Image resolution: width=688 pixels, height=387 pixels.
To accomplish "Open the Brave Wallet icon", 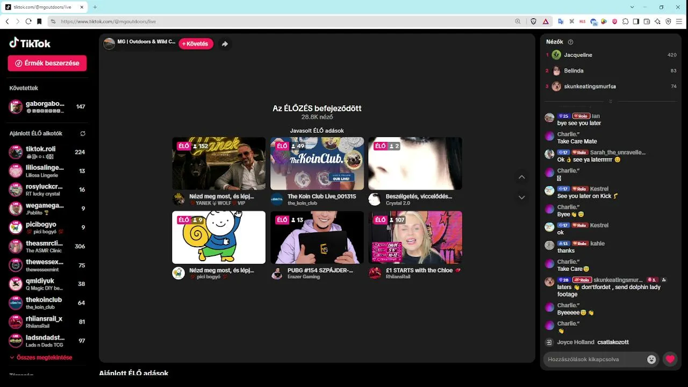I will click(647, 21).
